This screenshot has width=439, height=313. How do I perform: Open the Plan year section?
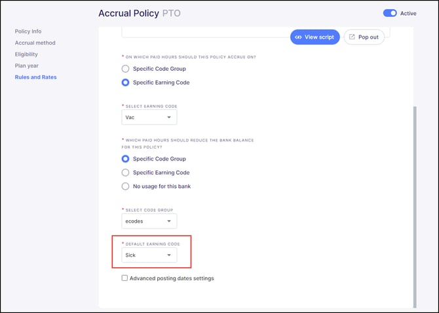27,65
